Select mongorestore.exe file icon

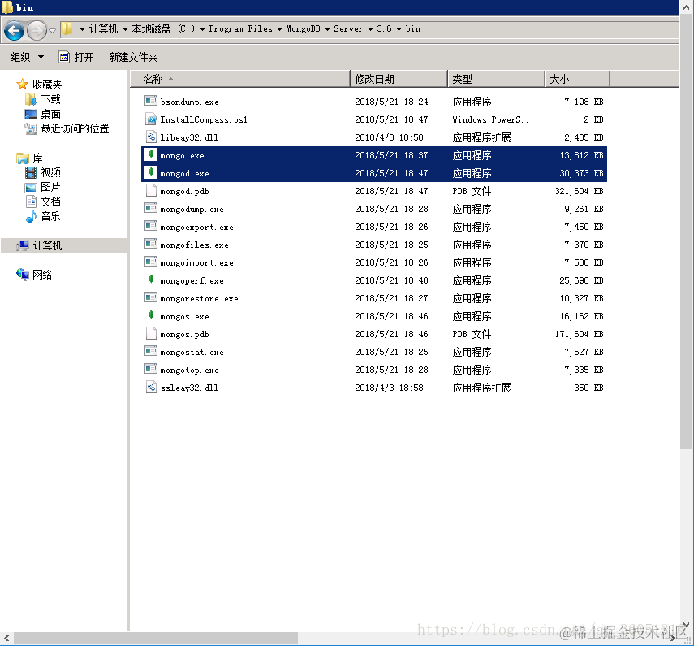[151, 297]
